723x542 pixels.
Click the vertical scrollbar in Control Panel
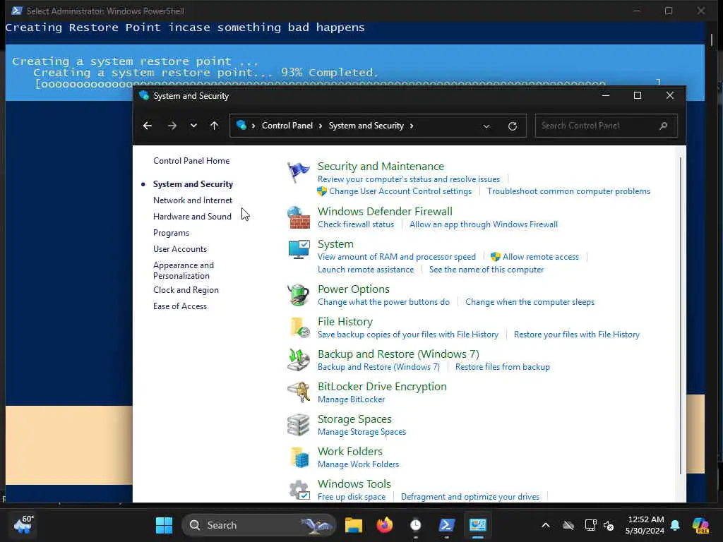(681, 315)
